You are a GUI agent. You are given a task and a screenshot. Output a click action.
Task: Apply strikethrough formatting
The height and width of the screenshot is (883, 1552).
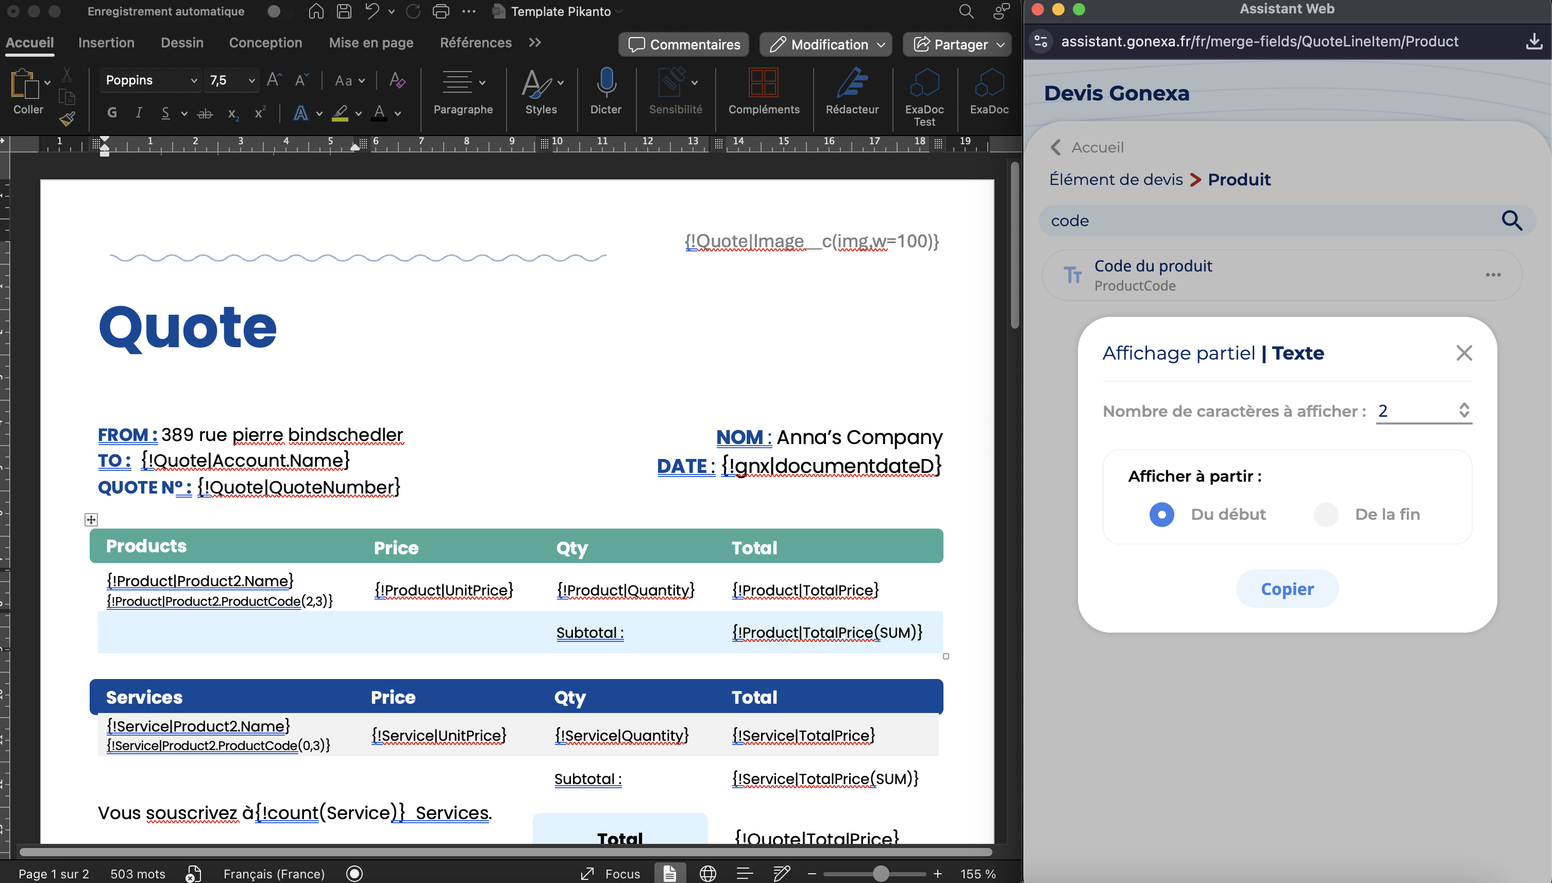coord(205,113)
